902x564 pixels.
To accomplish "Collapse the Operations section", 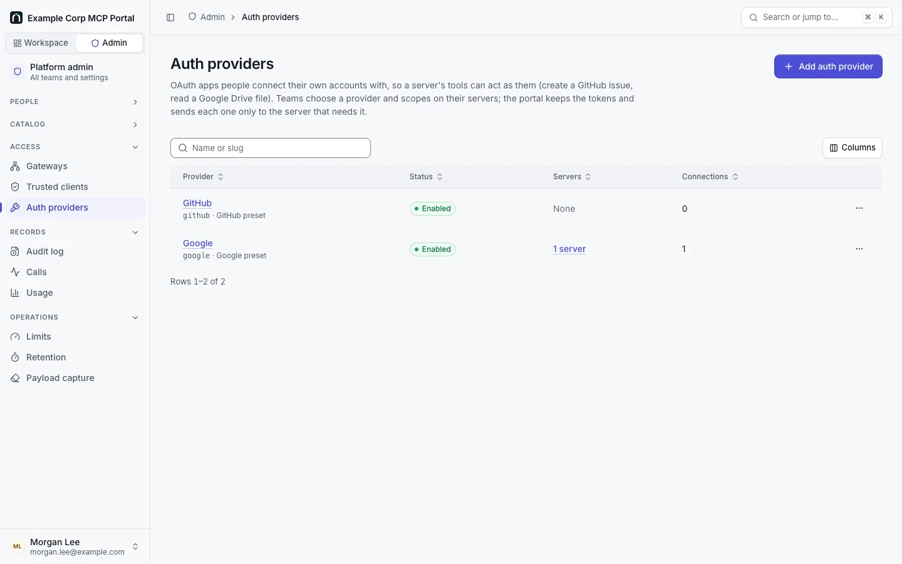I will pos(75,317).
